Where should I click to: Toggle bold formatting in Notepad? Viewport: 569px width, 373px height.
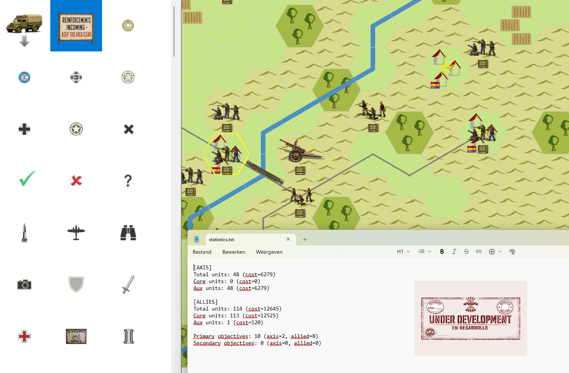click(x=442, y=251)
